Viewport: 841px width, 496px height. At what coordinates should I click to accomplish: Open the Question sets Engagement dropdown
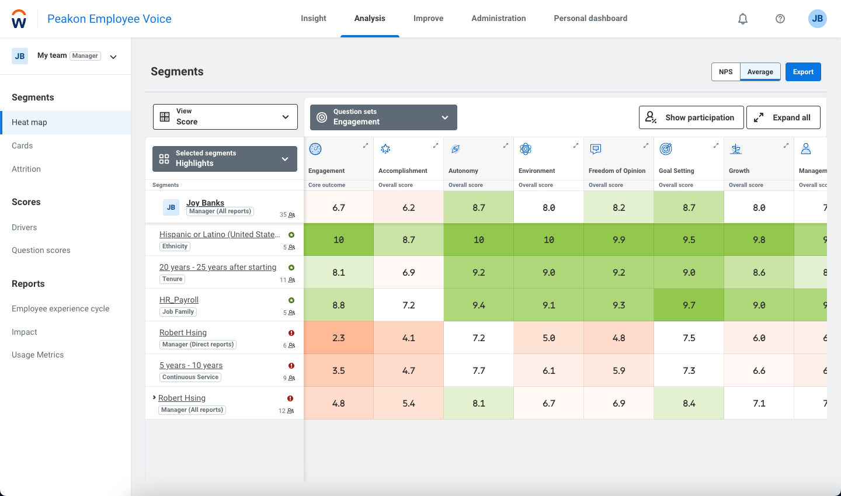coord(383,117)
